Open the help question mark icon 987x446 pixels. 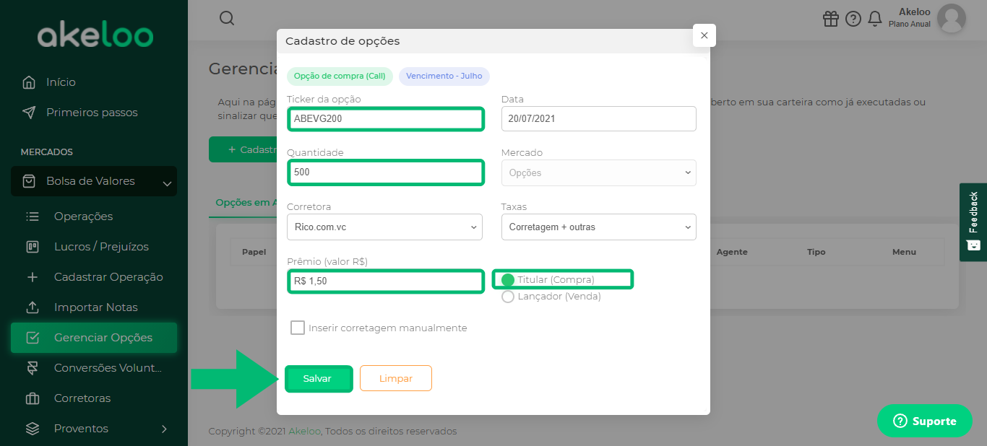point(853,19)
